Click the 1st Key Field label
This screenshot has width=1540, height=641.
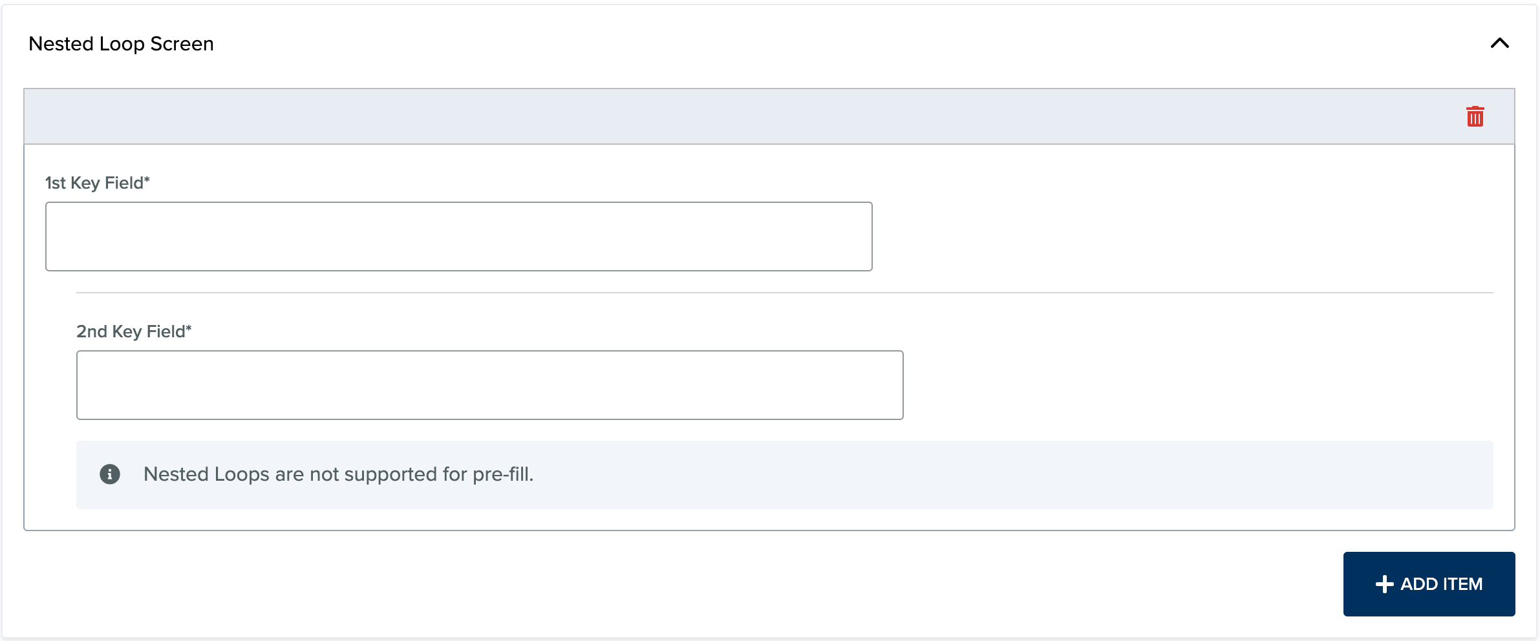click(x=97, y=183)
